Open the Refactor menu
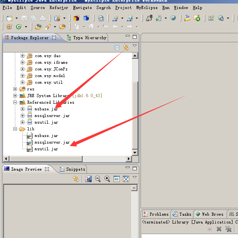 [x=59, y=7]
